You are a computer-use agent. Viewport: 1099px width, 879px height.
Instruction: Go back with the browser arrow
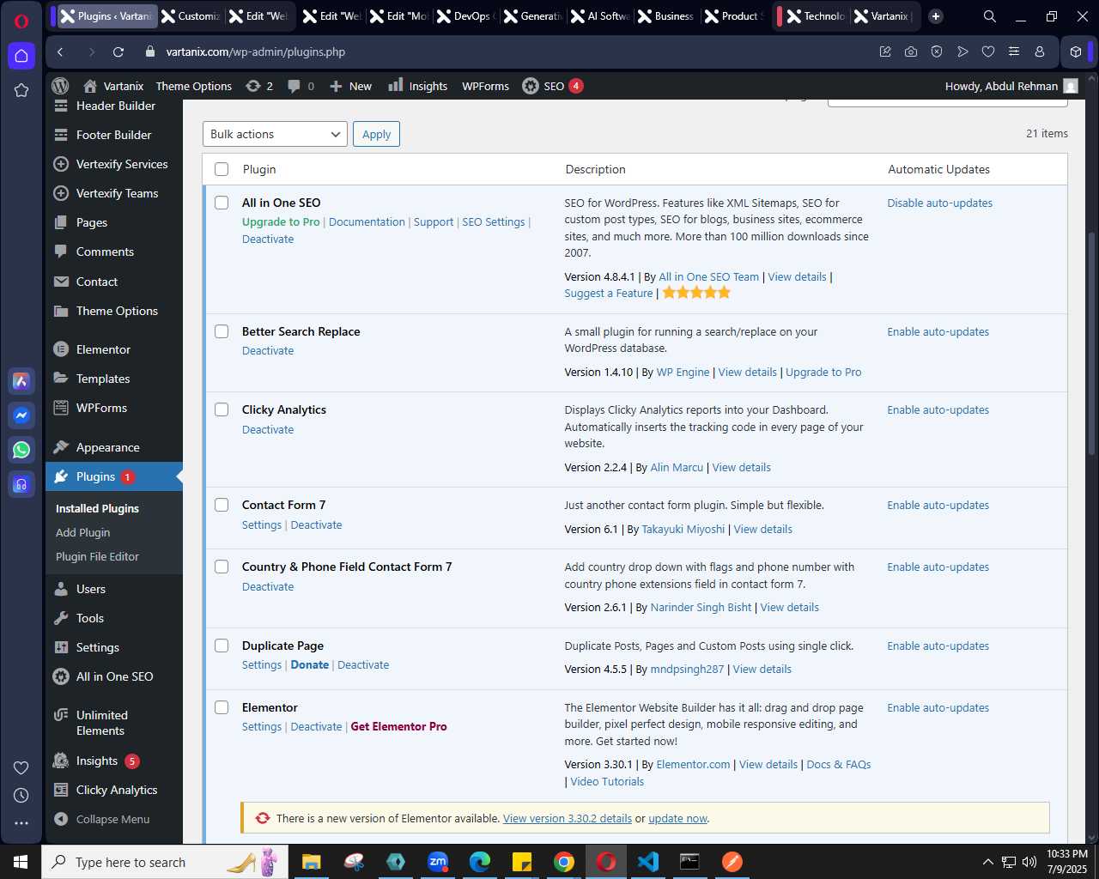click(60, 52)
